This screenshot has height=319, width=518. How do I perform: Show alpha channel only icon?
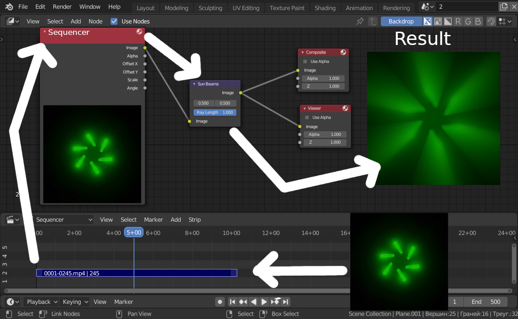[448, 22]
